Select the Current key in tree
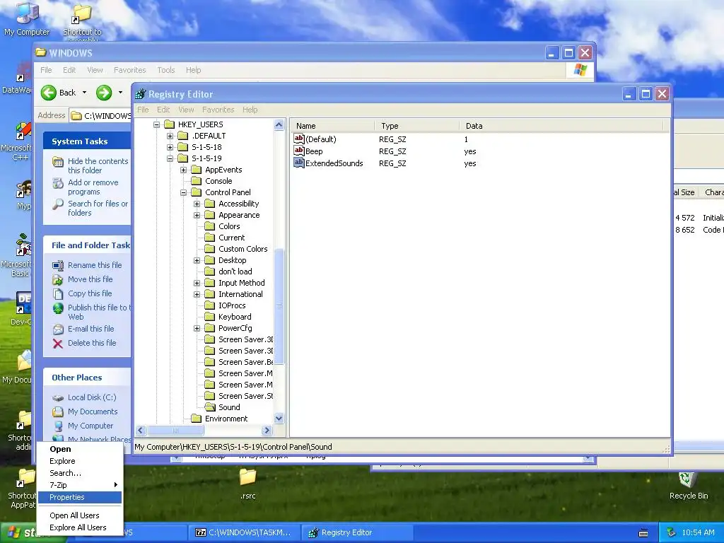Screen dimensions: 724x543 (231, 238)
